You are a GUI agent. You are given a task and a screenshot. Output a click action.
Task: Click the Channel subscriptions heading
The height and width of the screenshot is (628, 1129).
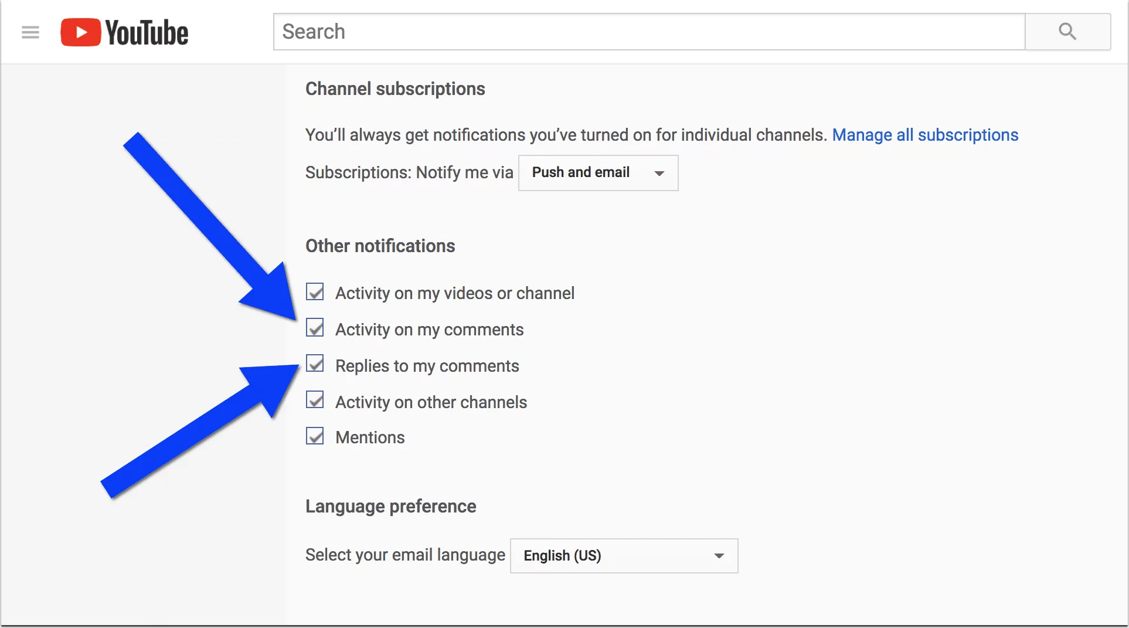(395, 89)
